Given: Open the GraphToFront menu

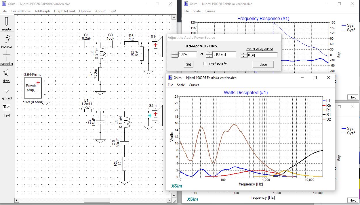Looking at the screenshot, I should tap(65, 11).
